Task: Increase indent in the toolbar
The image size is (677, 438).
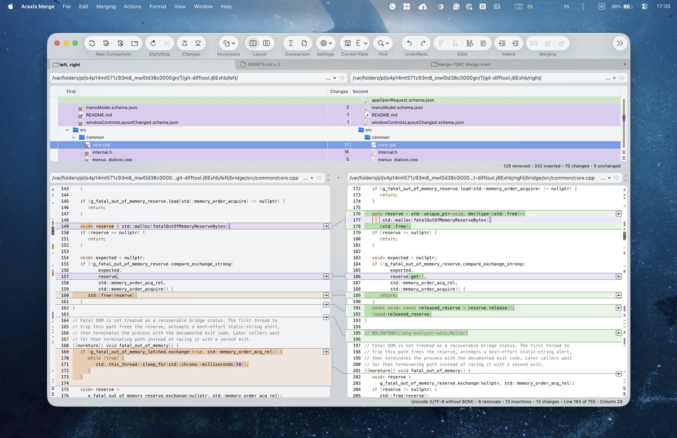Action: pos(515,43)
